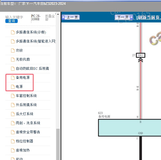Open 档位控制器 diagram
This screenshot has height=160, width=161.
click(x=24, y=141)
